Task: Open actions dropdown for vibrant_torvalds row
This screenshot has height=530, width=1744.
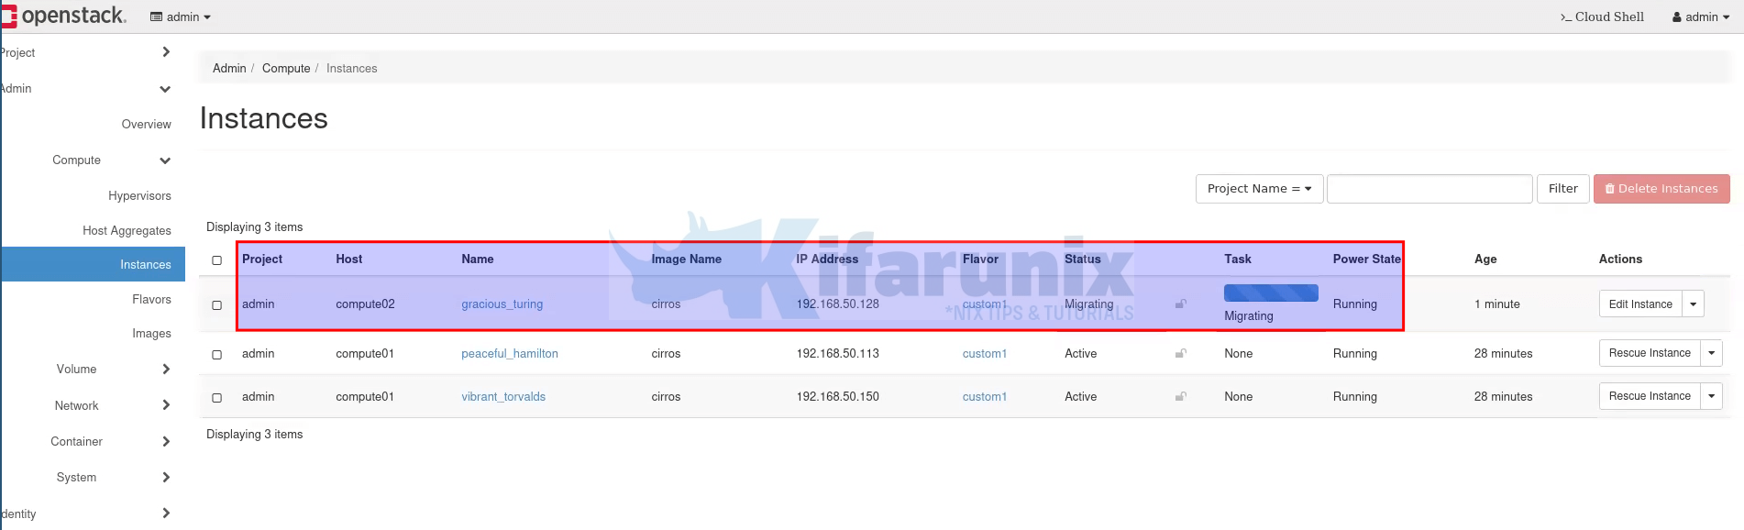Action: point(1712,396)
